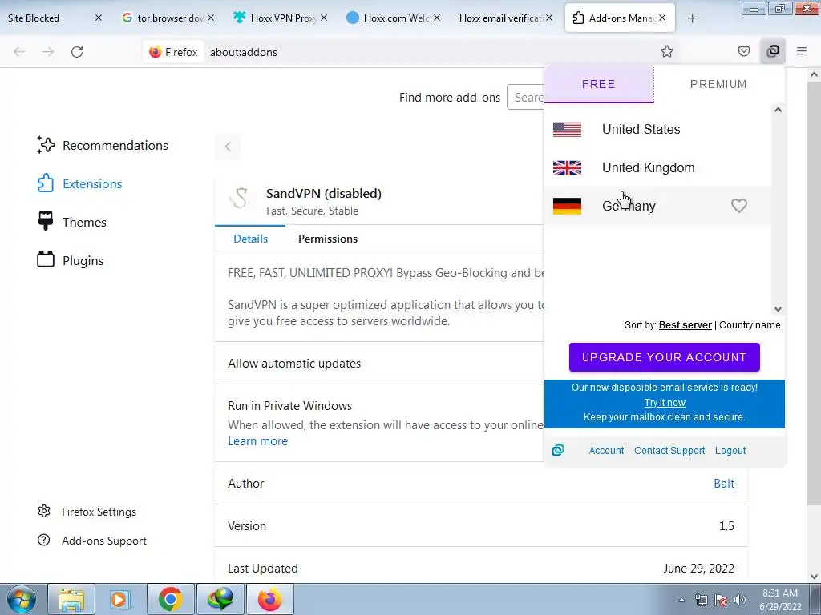Screen dimensions: 821x615
Task: Connect to Germany server
Action: pos(657,206)
